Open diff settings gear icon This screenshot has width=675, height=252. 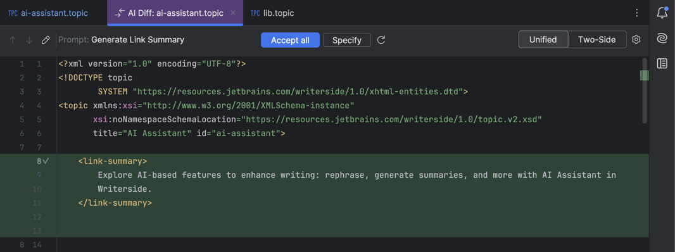click(x=636, y=40)
